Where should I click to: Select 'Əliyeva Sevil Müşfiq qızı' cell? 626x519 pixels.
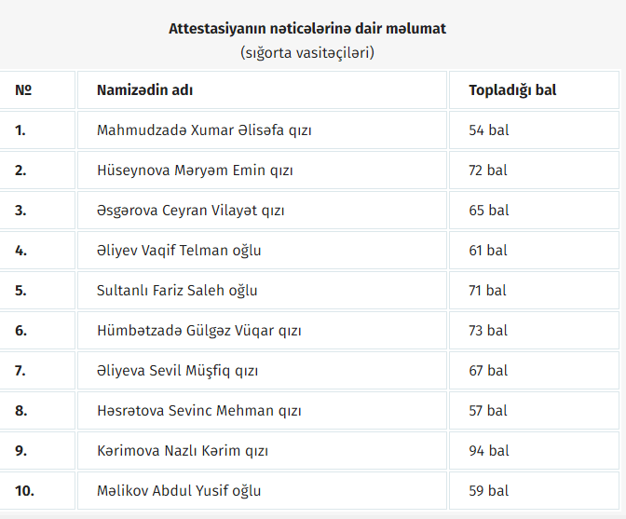pos(262,371)
